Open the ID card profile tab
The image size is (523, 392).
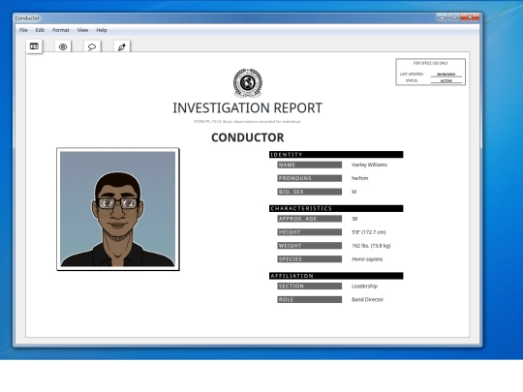click(34, 46)
